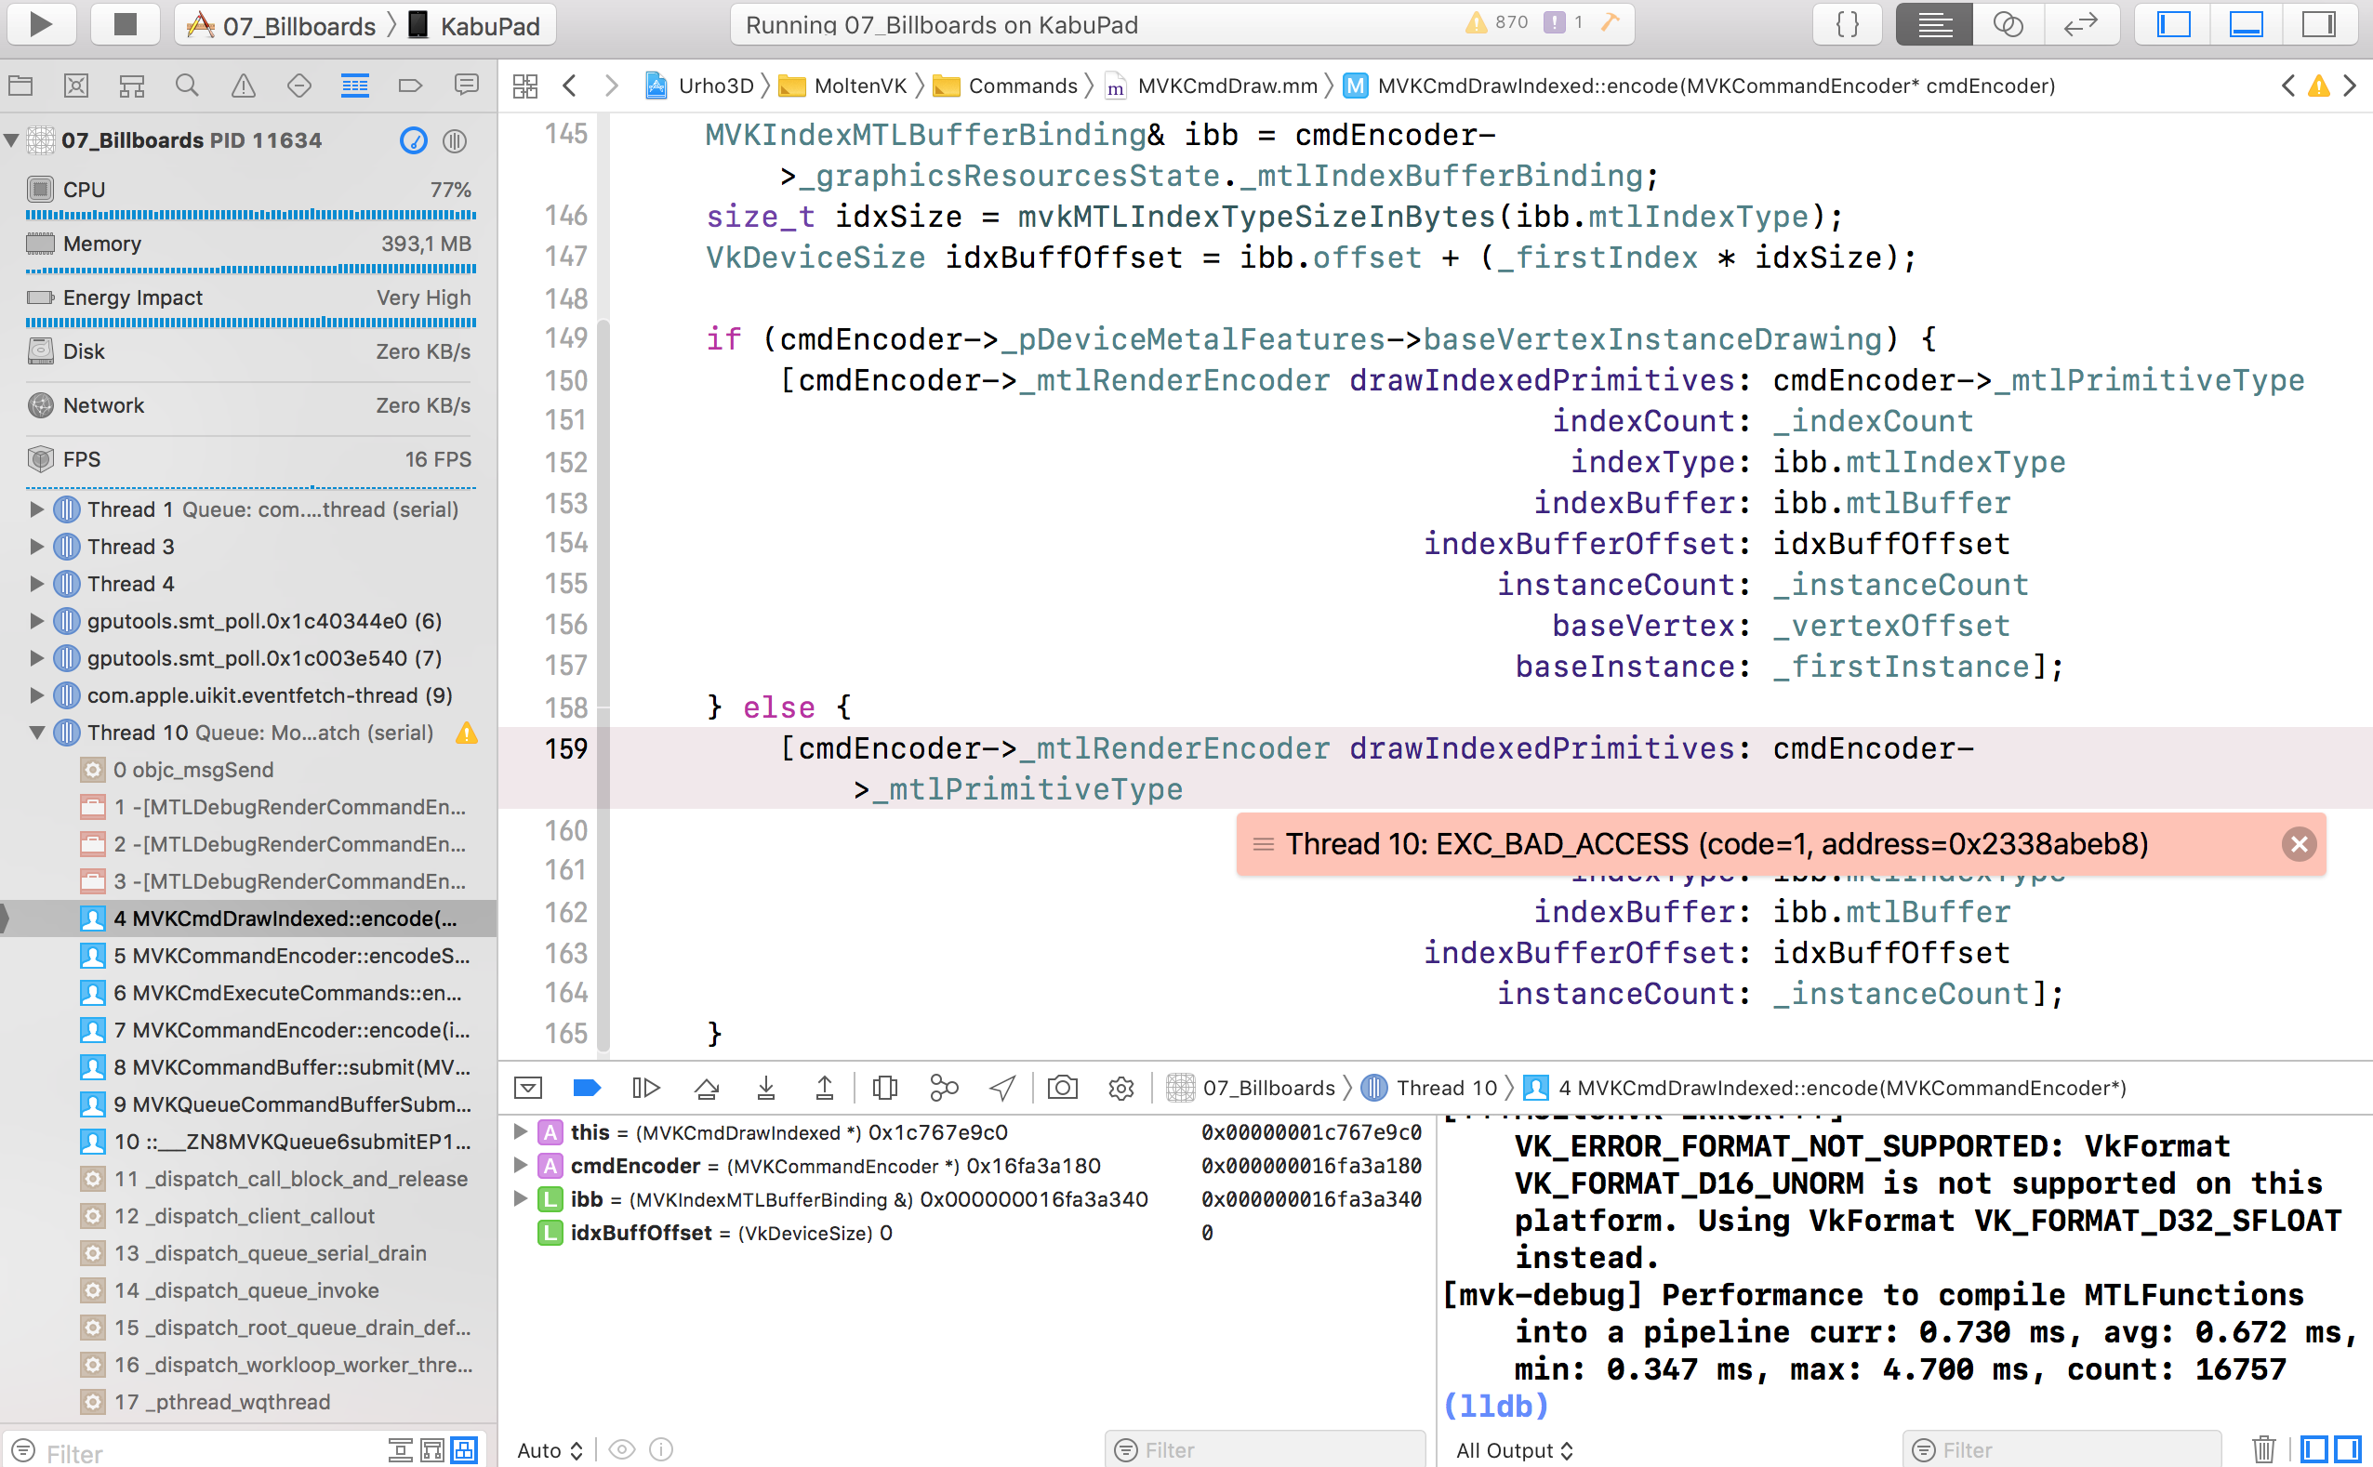Expand Thread 3 disclosure triangle

coord(37,547)
